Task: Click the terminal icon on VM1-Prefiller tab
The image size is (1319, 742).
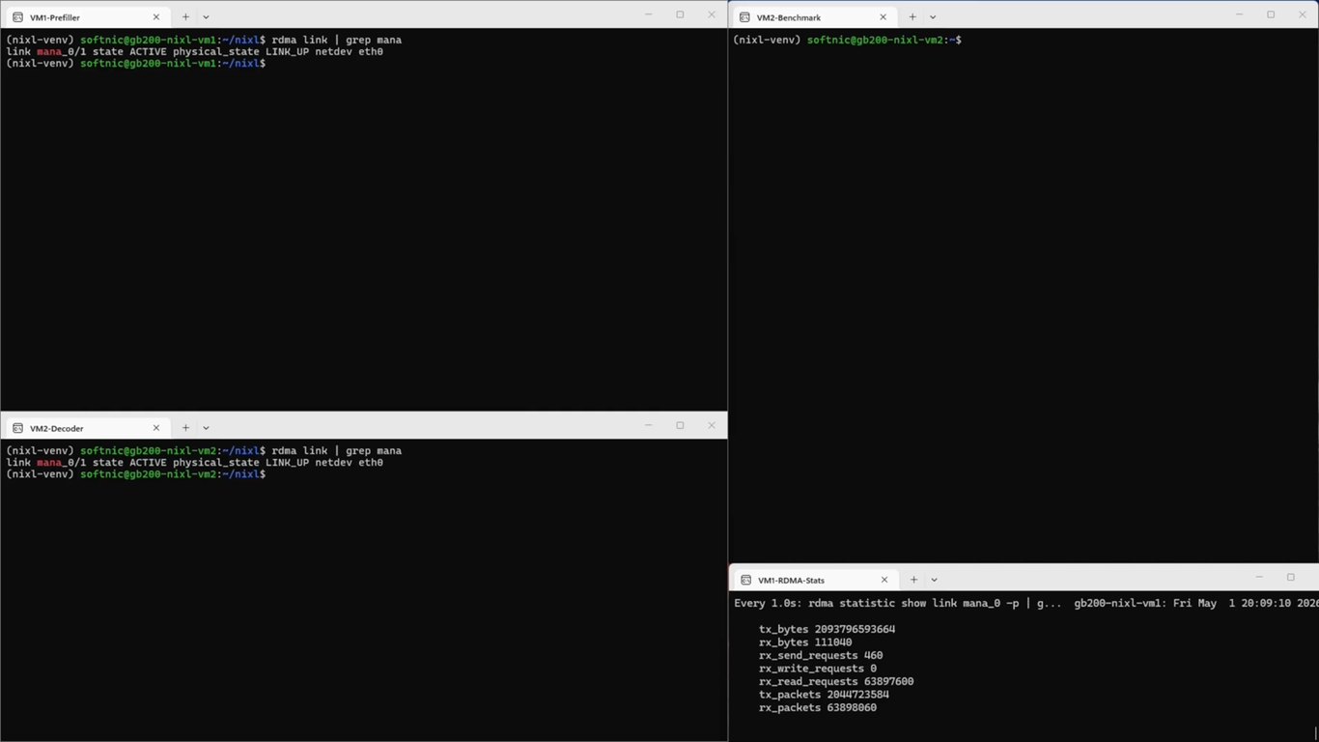Action: point(17,17)
